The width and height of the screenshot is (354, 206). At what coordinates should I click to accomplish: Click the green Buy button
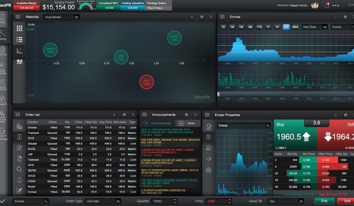[324, 201]
